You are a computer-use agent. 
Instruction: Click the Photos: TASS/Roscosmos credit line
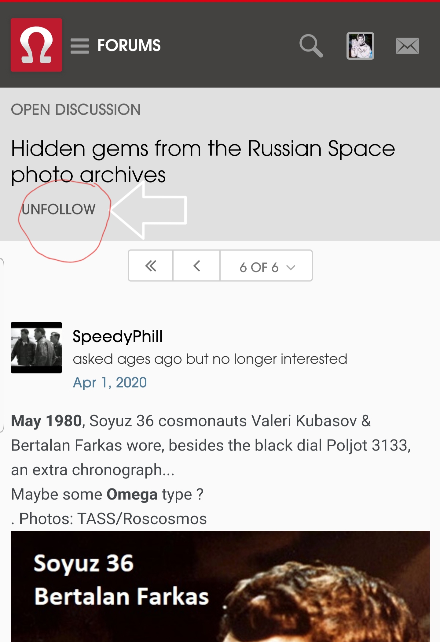click(x=112, y=519)
